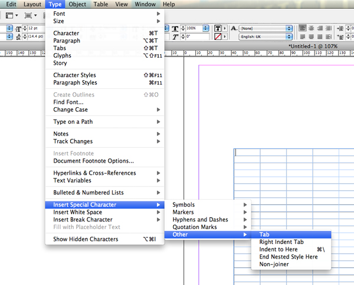Viewport: 354px width, 285px height.
Task: Choose Indent to Here
Action: click(291, 250)
